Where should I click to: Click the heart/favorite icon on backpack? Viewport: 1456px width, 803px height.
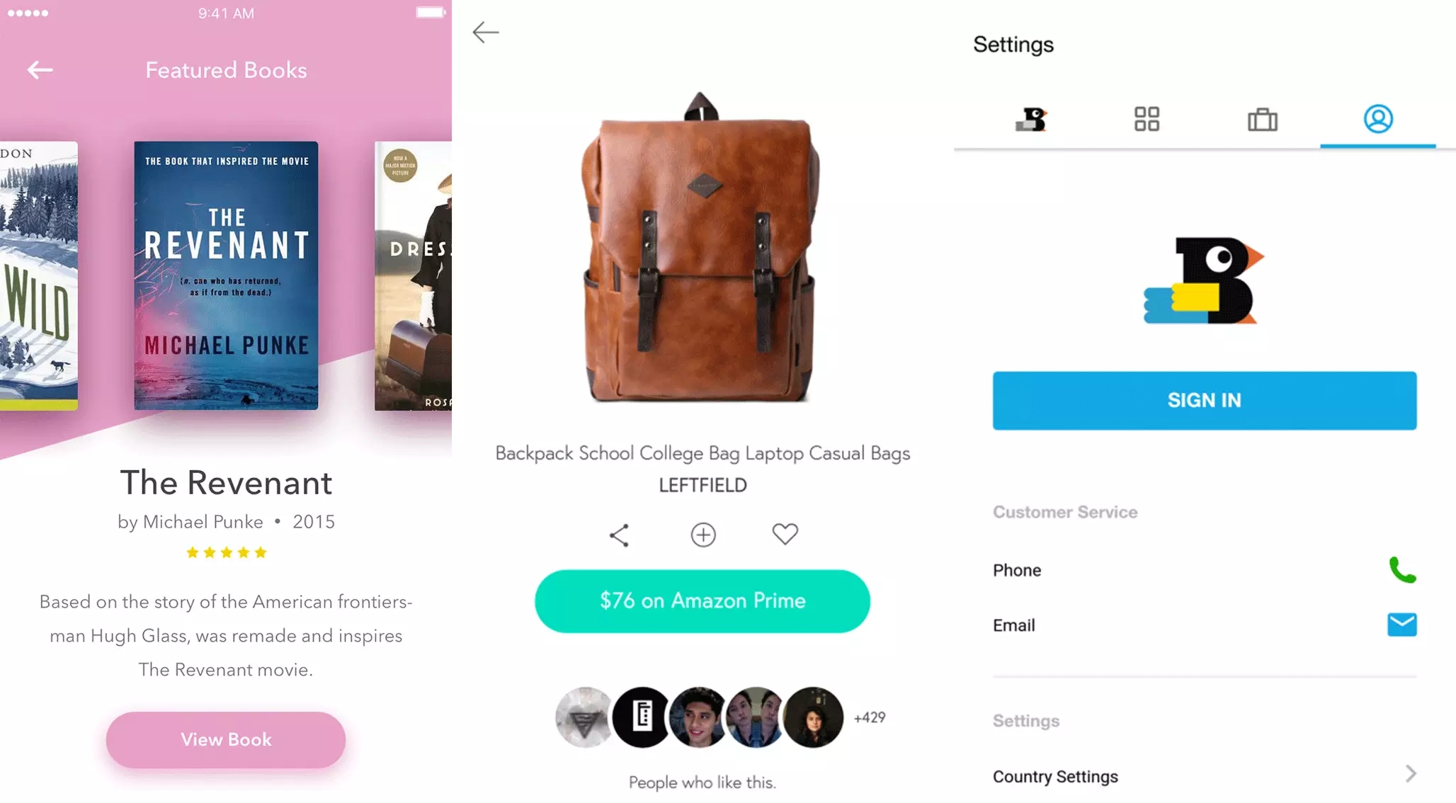[x=786, y=534]
